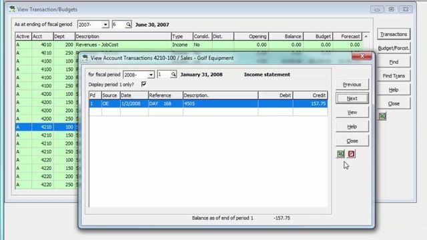Image resolution: width=427 pixels, height=240 pixels.
Task: Click the Debit column header
Action: point(276,95)
